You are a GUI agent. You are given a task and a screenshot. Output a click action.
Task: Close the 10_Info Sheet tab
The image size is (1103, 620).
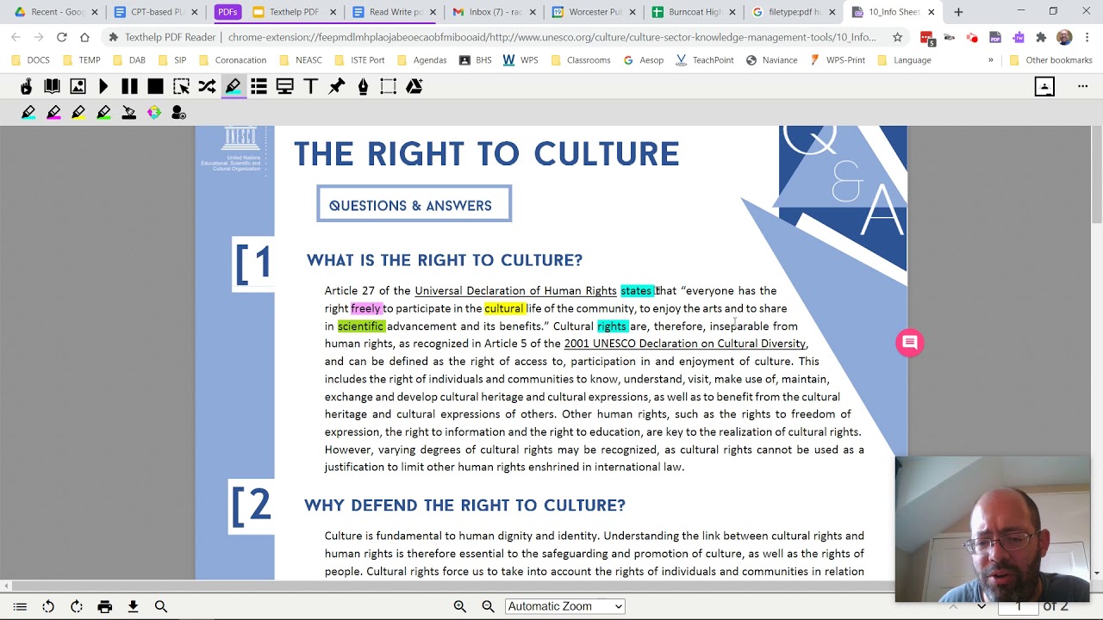931,12
